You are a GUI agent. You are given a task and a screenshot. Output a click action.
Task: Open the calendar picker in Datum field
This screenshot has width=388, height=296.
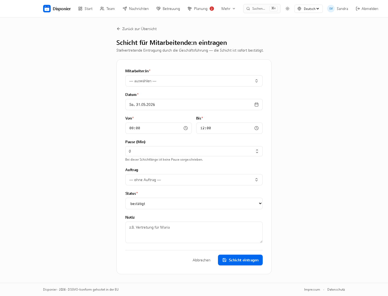click(257, 104)
